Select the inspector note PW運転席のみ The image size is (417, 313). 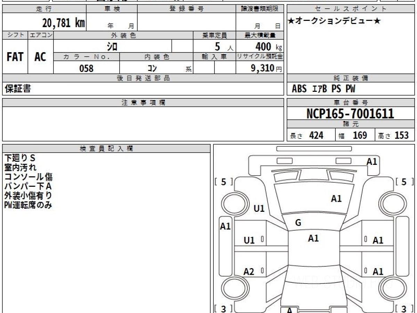[28, 205]
